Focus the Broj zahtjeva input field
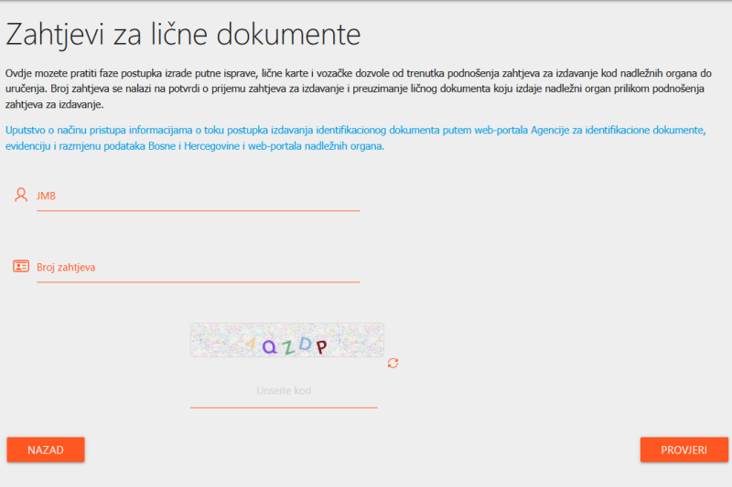The width and height of the screenshot is (732, 487). [197, 268]
